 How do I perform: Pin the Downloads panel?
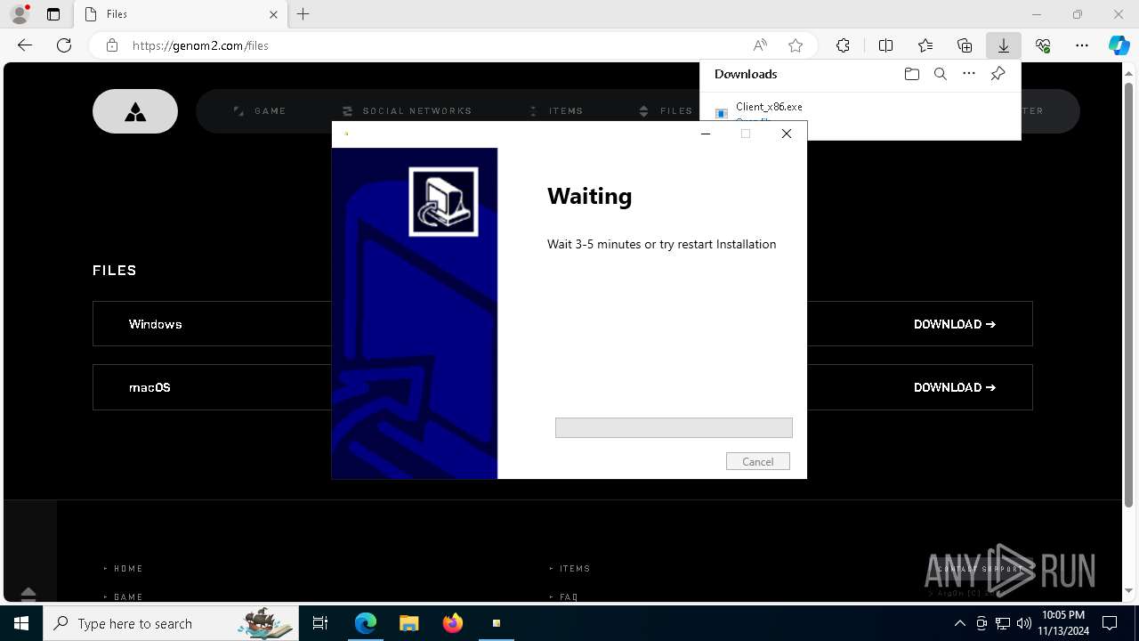pos(998,74)
